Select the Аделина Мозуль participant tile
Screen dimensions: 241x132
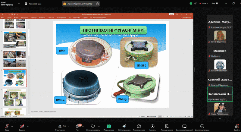point(220,22)
